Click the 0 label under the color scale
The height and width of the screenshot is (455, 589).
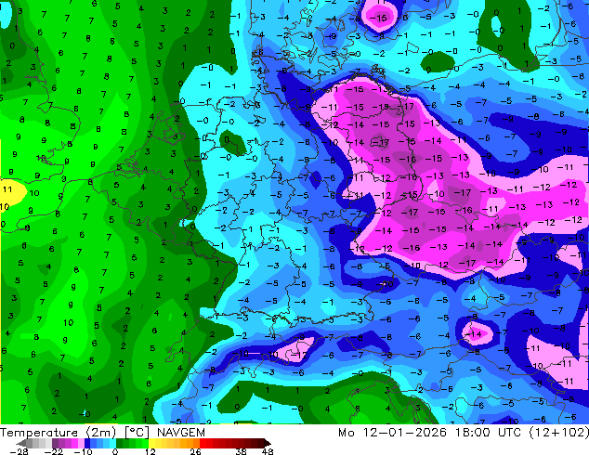(x=115, y=451)
